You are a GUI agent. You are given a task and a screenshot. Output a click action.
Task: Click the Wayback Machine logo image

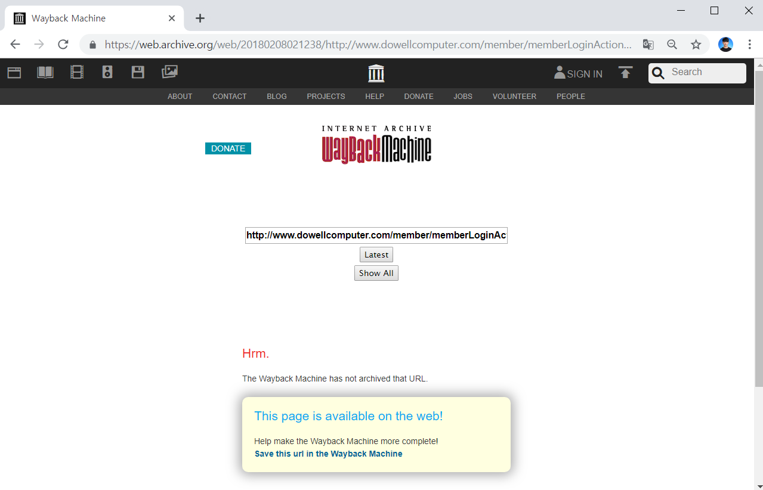[376, 145]
